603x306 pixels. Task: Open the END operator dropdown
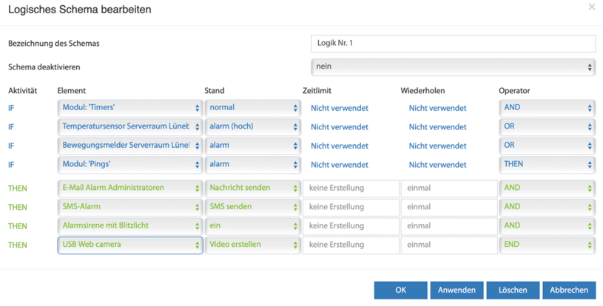click(548, 245)
